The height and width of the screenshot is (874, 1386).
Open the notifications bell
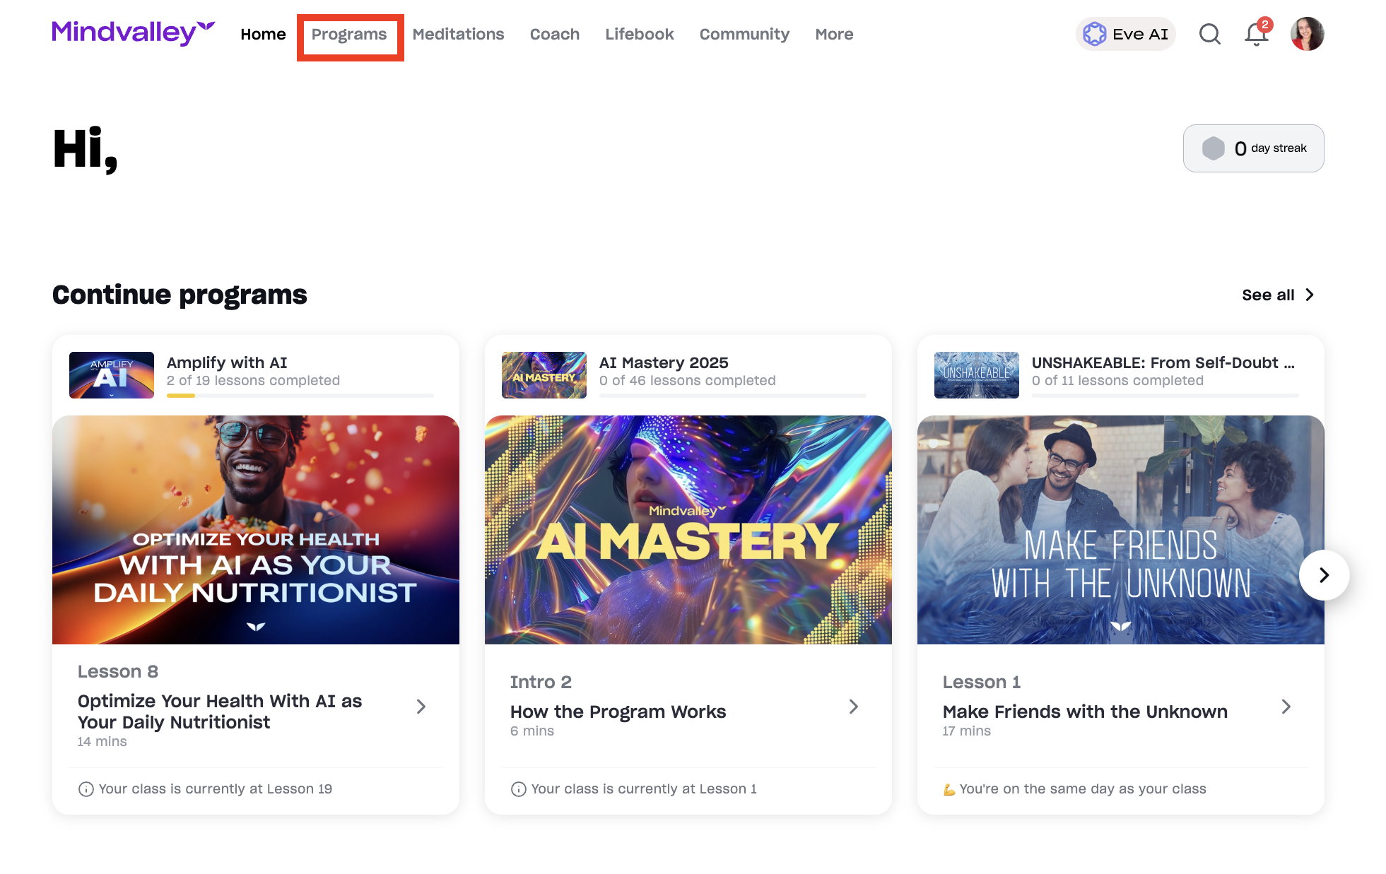(1256, 34)
